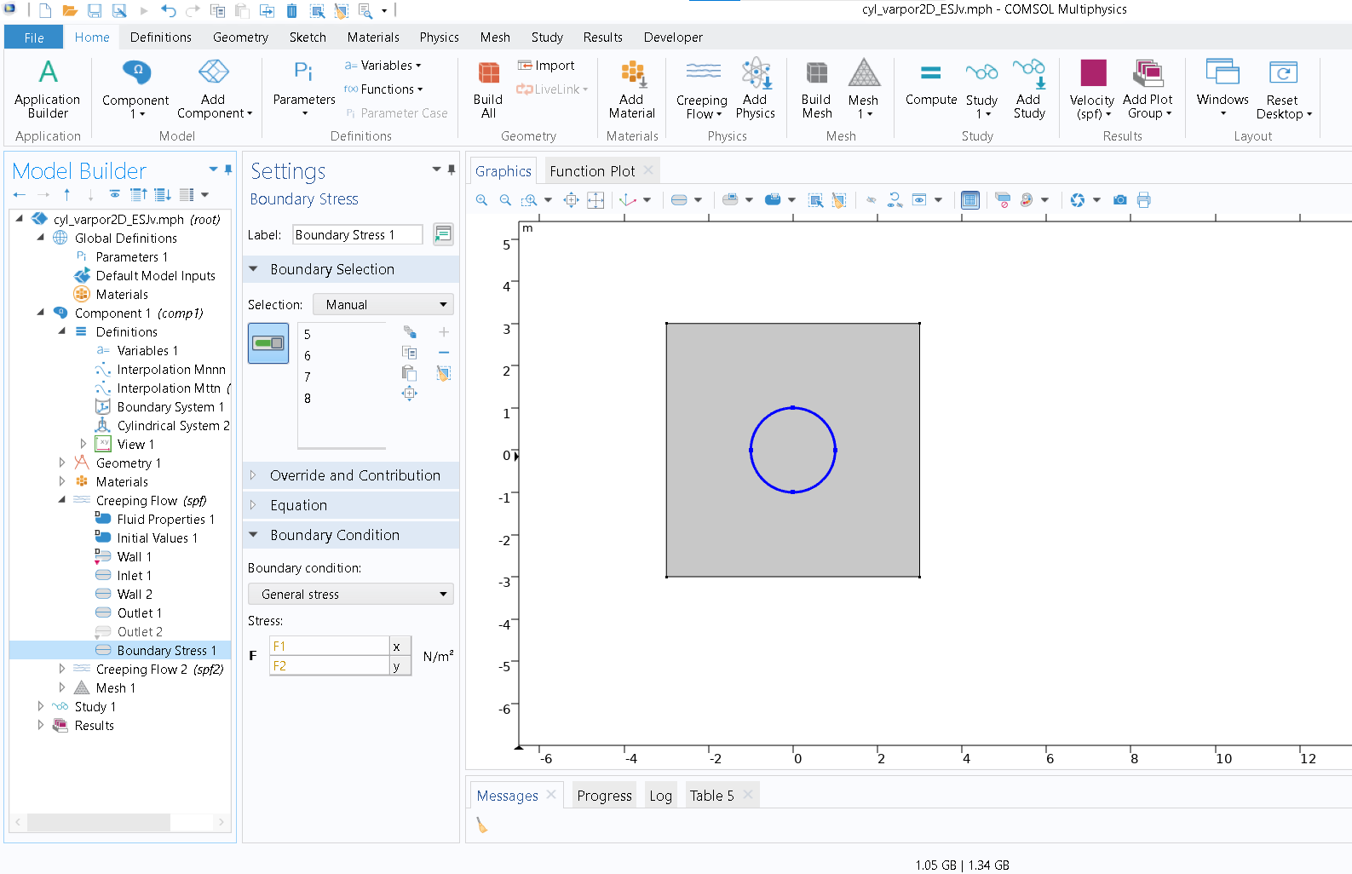Toggle the Activate Selection switch
The width and height of the screenshot is (1352, 874).
tap(268, 343)
